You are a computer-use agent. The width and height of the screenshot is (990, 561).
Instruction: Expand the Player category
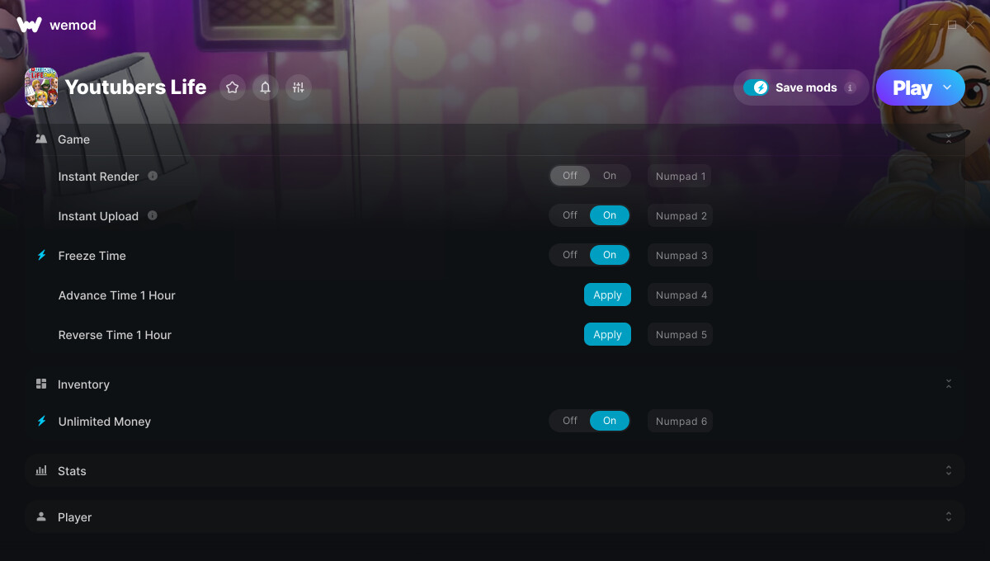(x=494, y=516)
